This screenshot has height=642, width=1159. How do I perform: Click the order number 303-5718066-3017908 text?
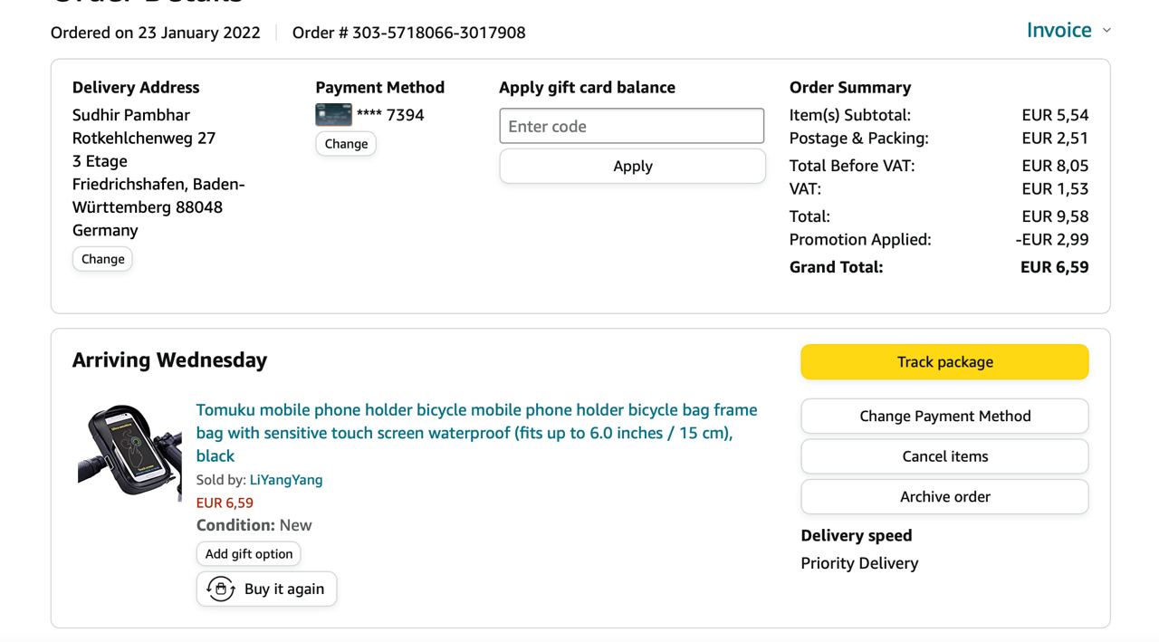pos(438,34)
